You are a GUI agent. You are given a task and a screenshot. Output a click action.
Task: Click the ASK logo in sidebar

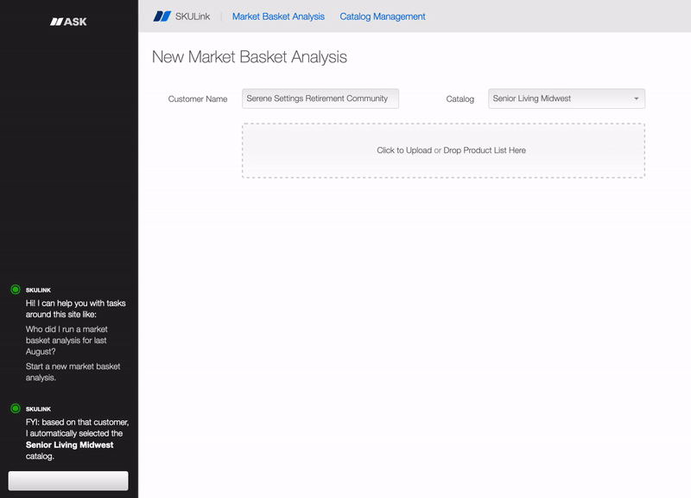point(68,21)
